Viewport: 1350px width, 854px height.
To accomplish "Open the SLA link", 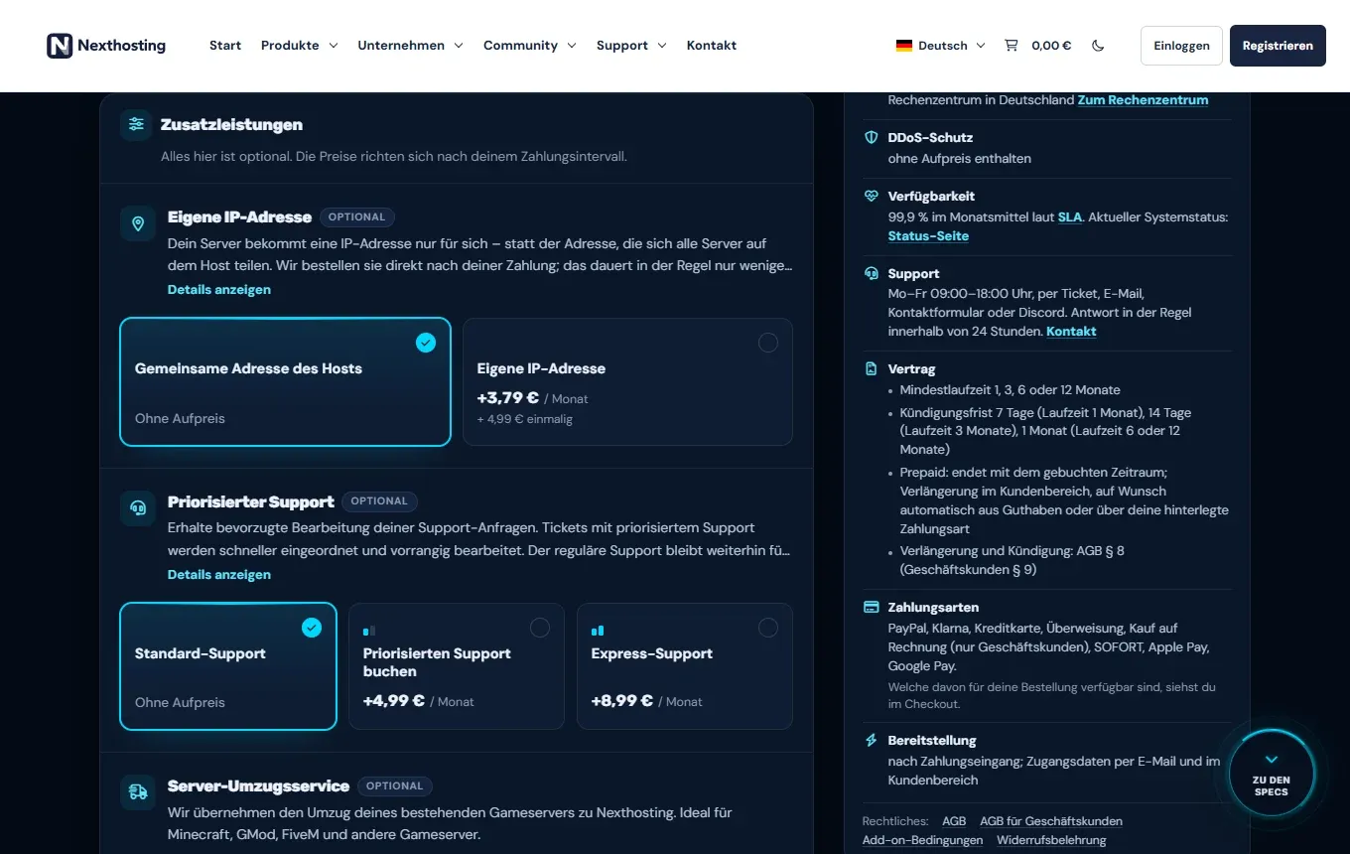I will 1069,216.
